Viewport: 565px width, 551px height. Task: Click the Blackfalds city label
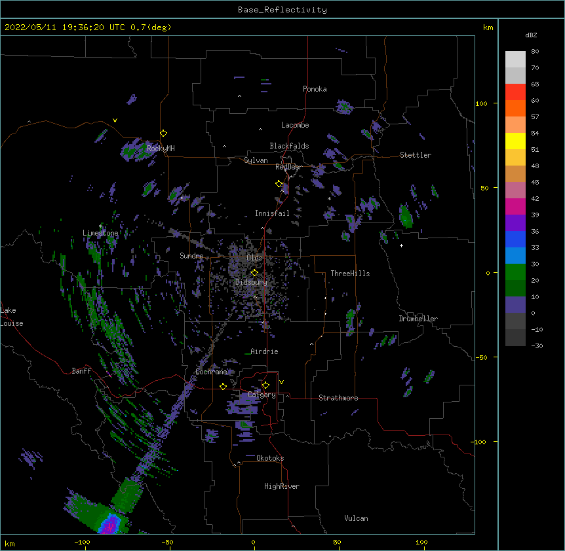[x=289, y=146]
